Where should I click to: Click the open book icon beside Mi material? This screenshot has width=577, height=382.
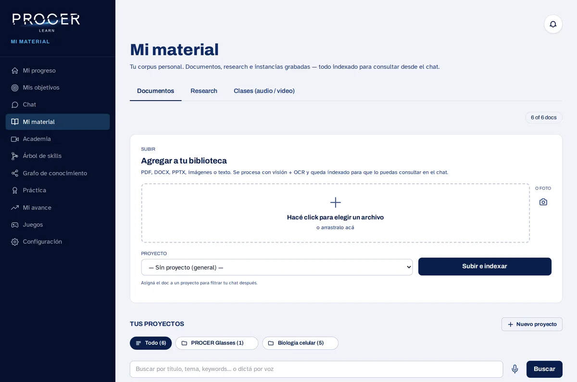coord(15,122)
